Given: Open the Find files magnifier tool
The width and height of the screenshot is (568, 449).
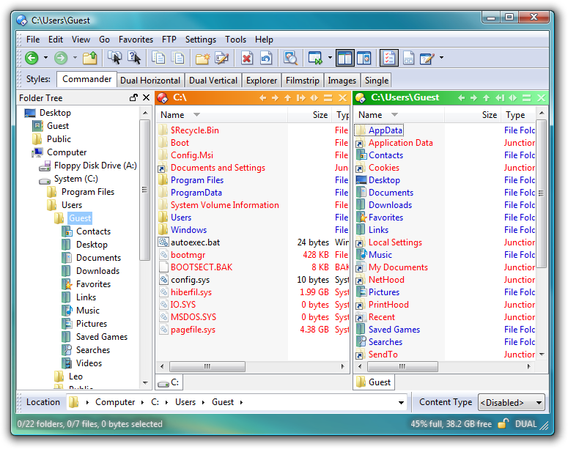Looking at the screenshot, I should 291,58.
